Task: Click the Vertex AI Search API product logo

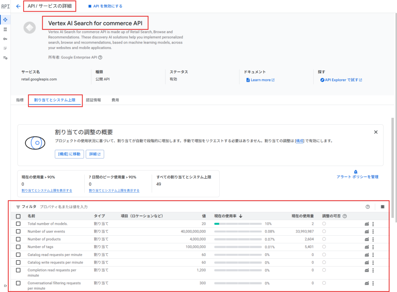Action: point(29,27)
